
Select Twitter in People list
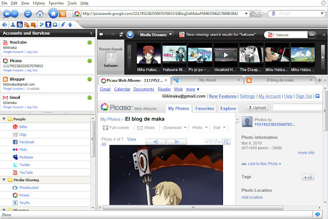25,165
